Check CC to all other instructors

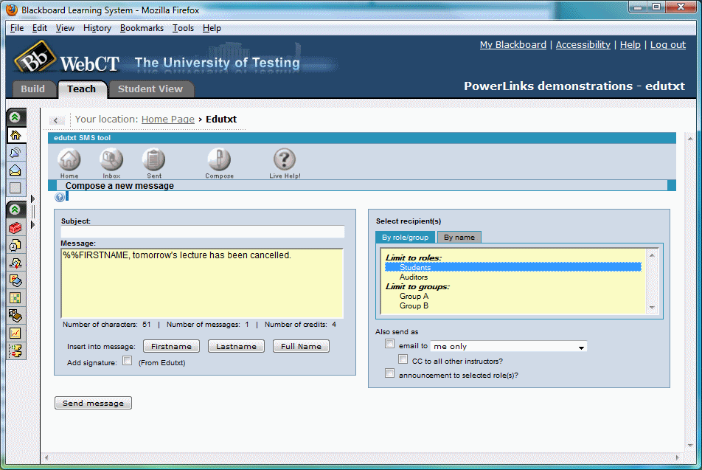tap(403, 359)
